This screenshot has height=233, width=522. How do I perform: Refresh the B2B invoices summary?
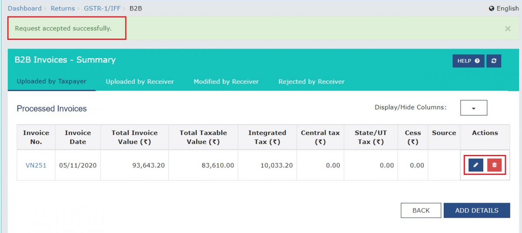[x=494, y=61]
